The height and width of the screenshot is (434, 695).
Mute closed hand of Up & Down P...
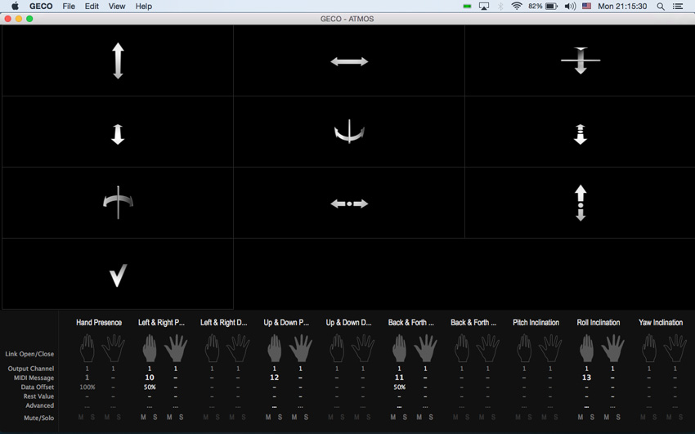[268, 417]
